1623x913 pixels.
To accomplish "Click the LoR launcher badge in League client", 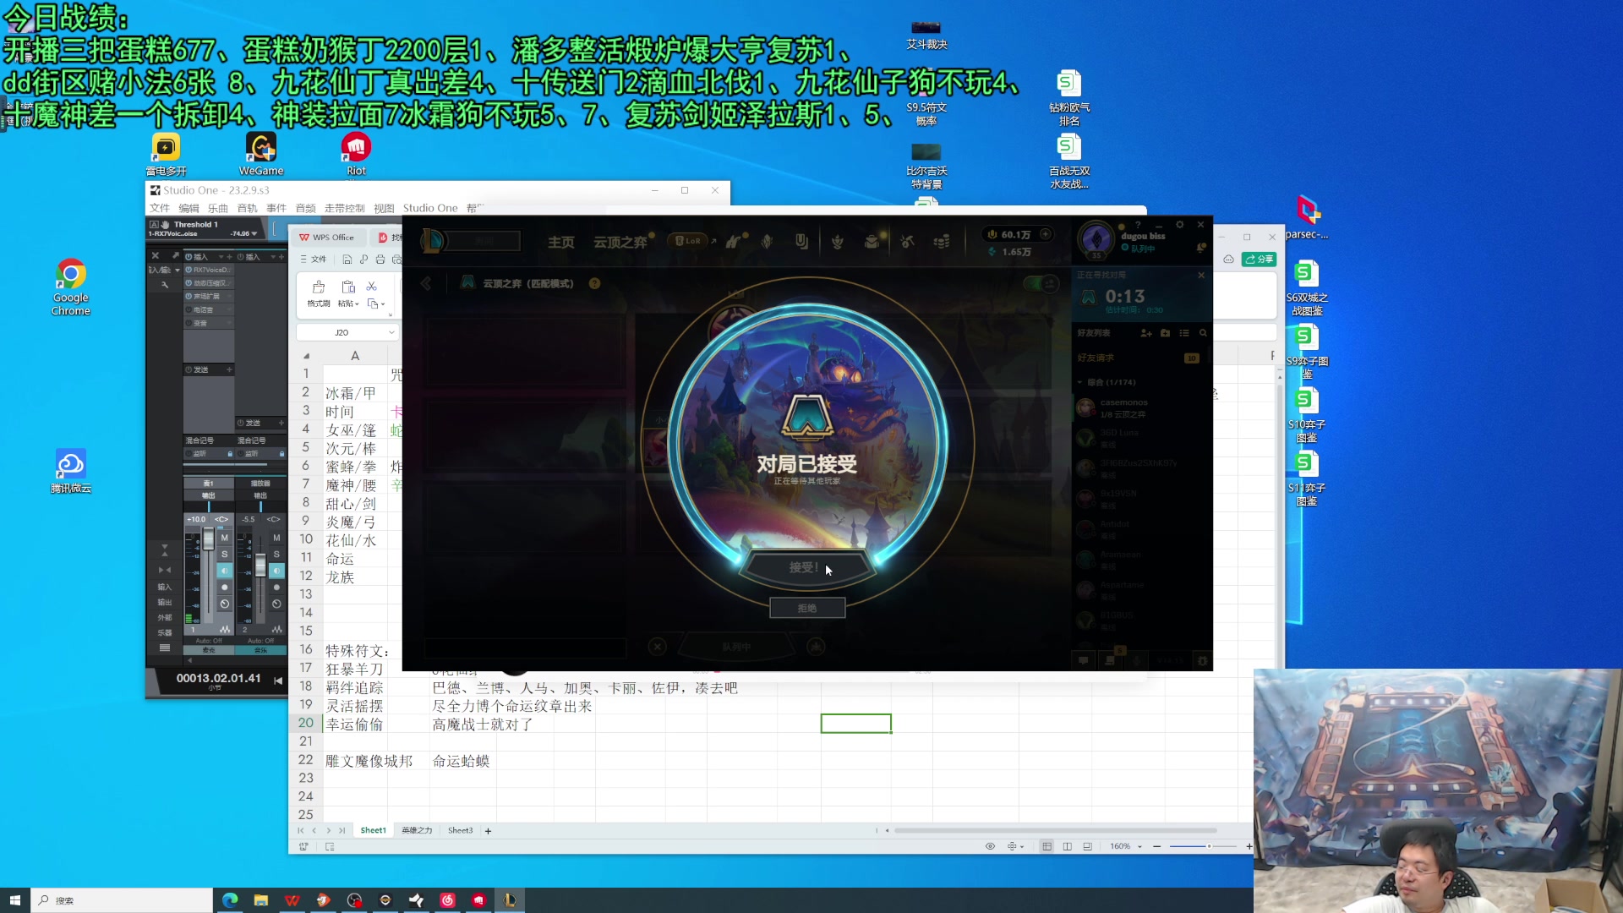I will tap(689, 241).
